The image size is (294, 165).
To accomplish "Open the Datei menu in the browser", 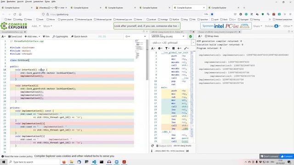I will (x=3, y=1).
